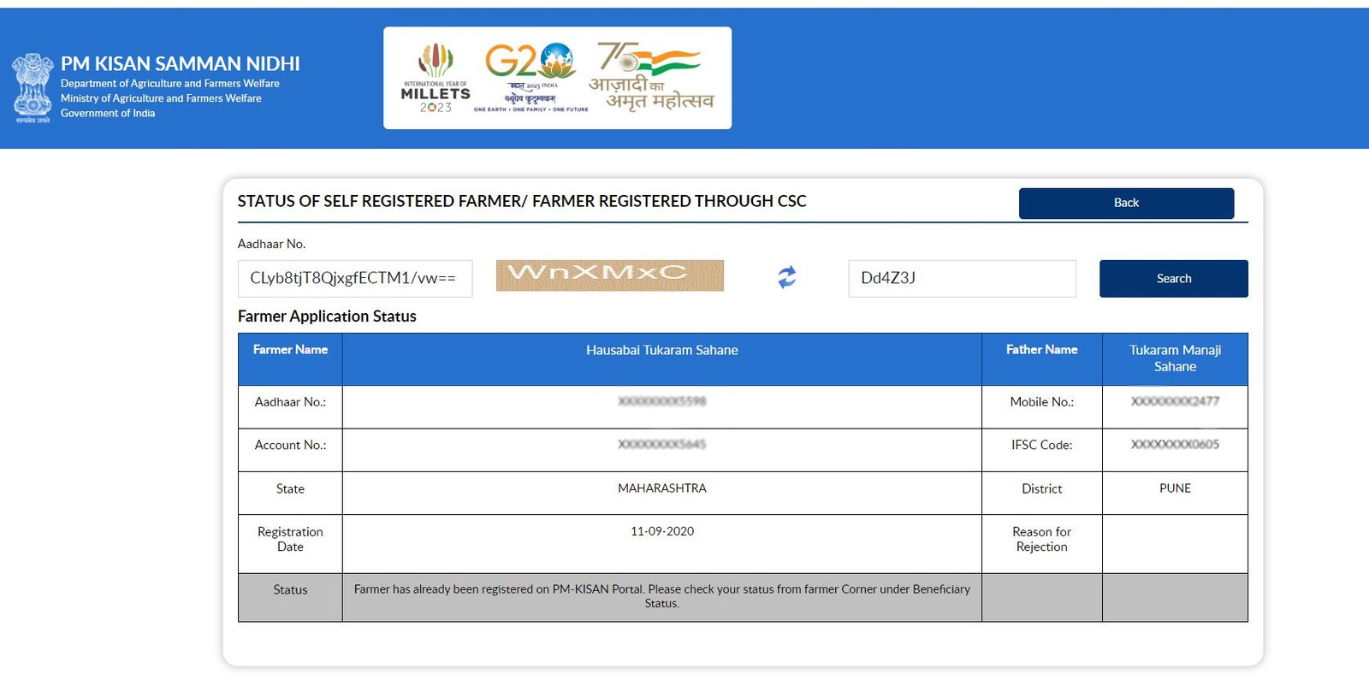The width and height of the screenshot is (1369, 692).
Task: Click the Department of Agriculture and Farmers Welfare text
Action: [170, 84]
